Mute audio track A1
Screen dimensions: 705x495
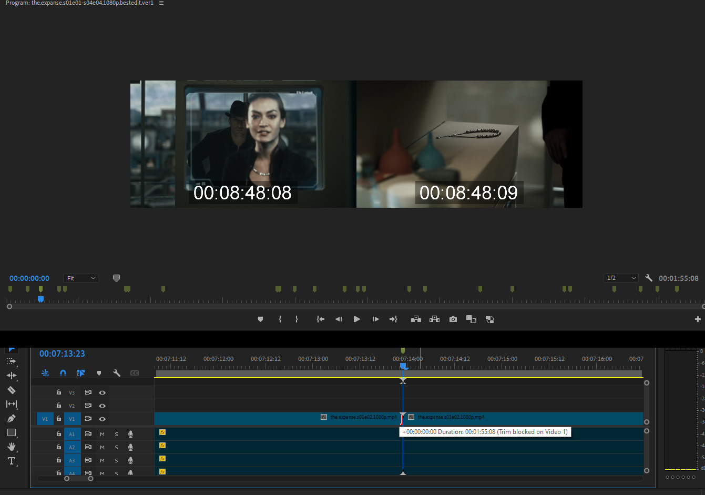(102, 434)
